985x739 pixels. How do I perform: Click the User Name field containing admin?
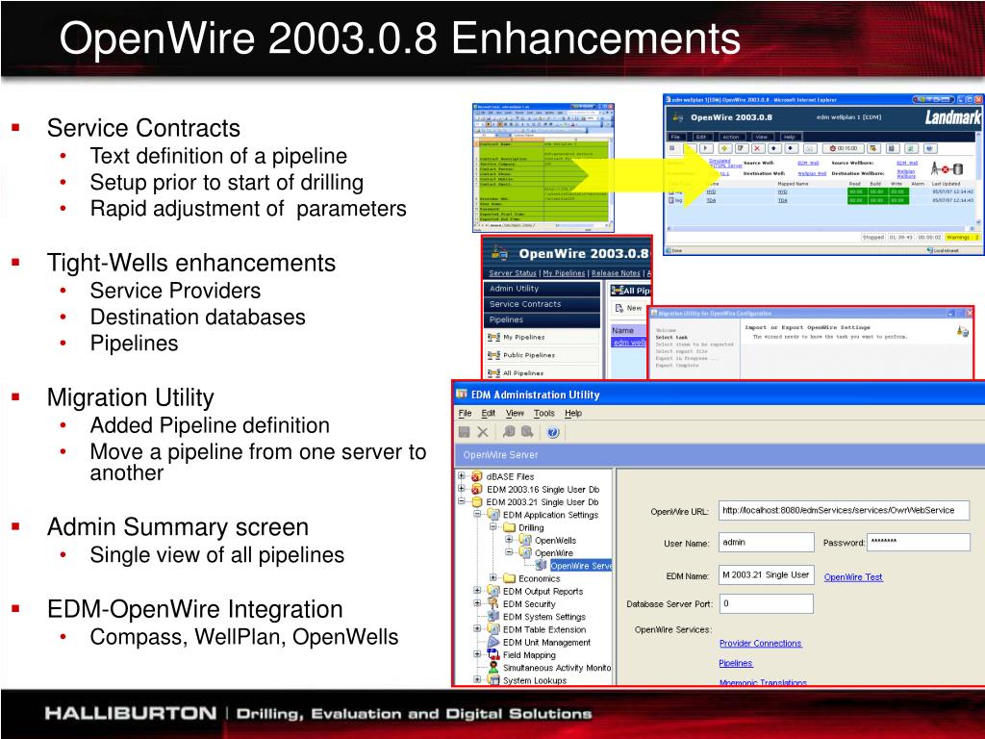coord(767,543)
